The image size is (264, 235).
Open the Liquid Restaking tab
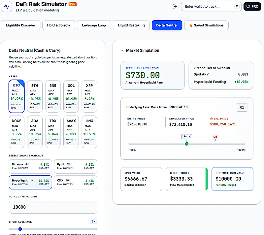pos(131,25)
